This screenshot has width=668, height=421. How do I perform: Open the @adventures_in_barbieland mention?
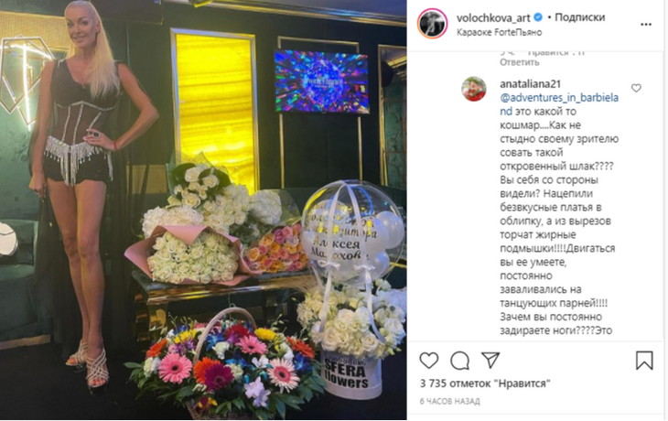pyautogui.click(x=559, y=104)
